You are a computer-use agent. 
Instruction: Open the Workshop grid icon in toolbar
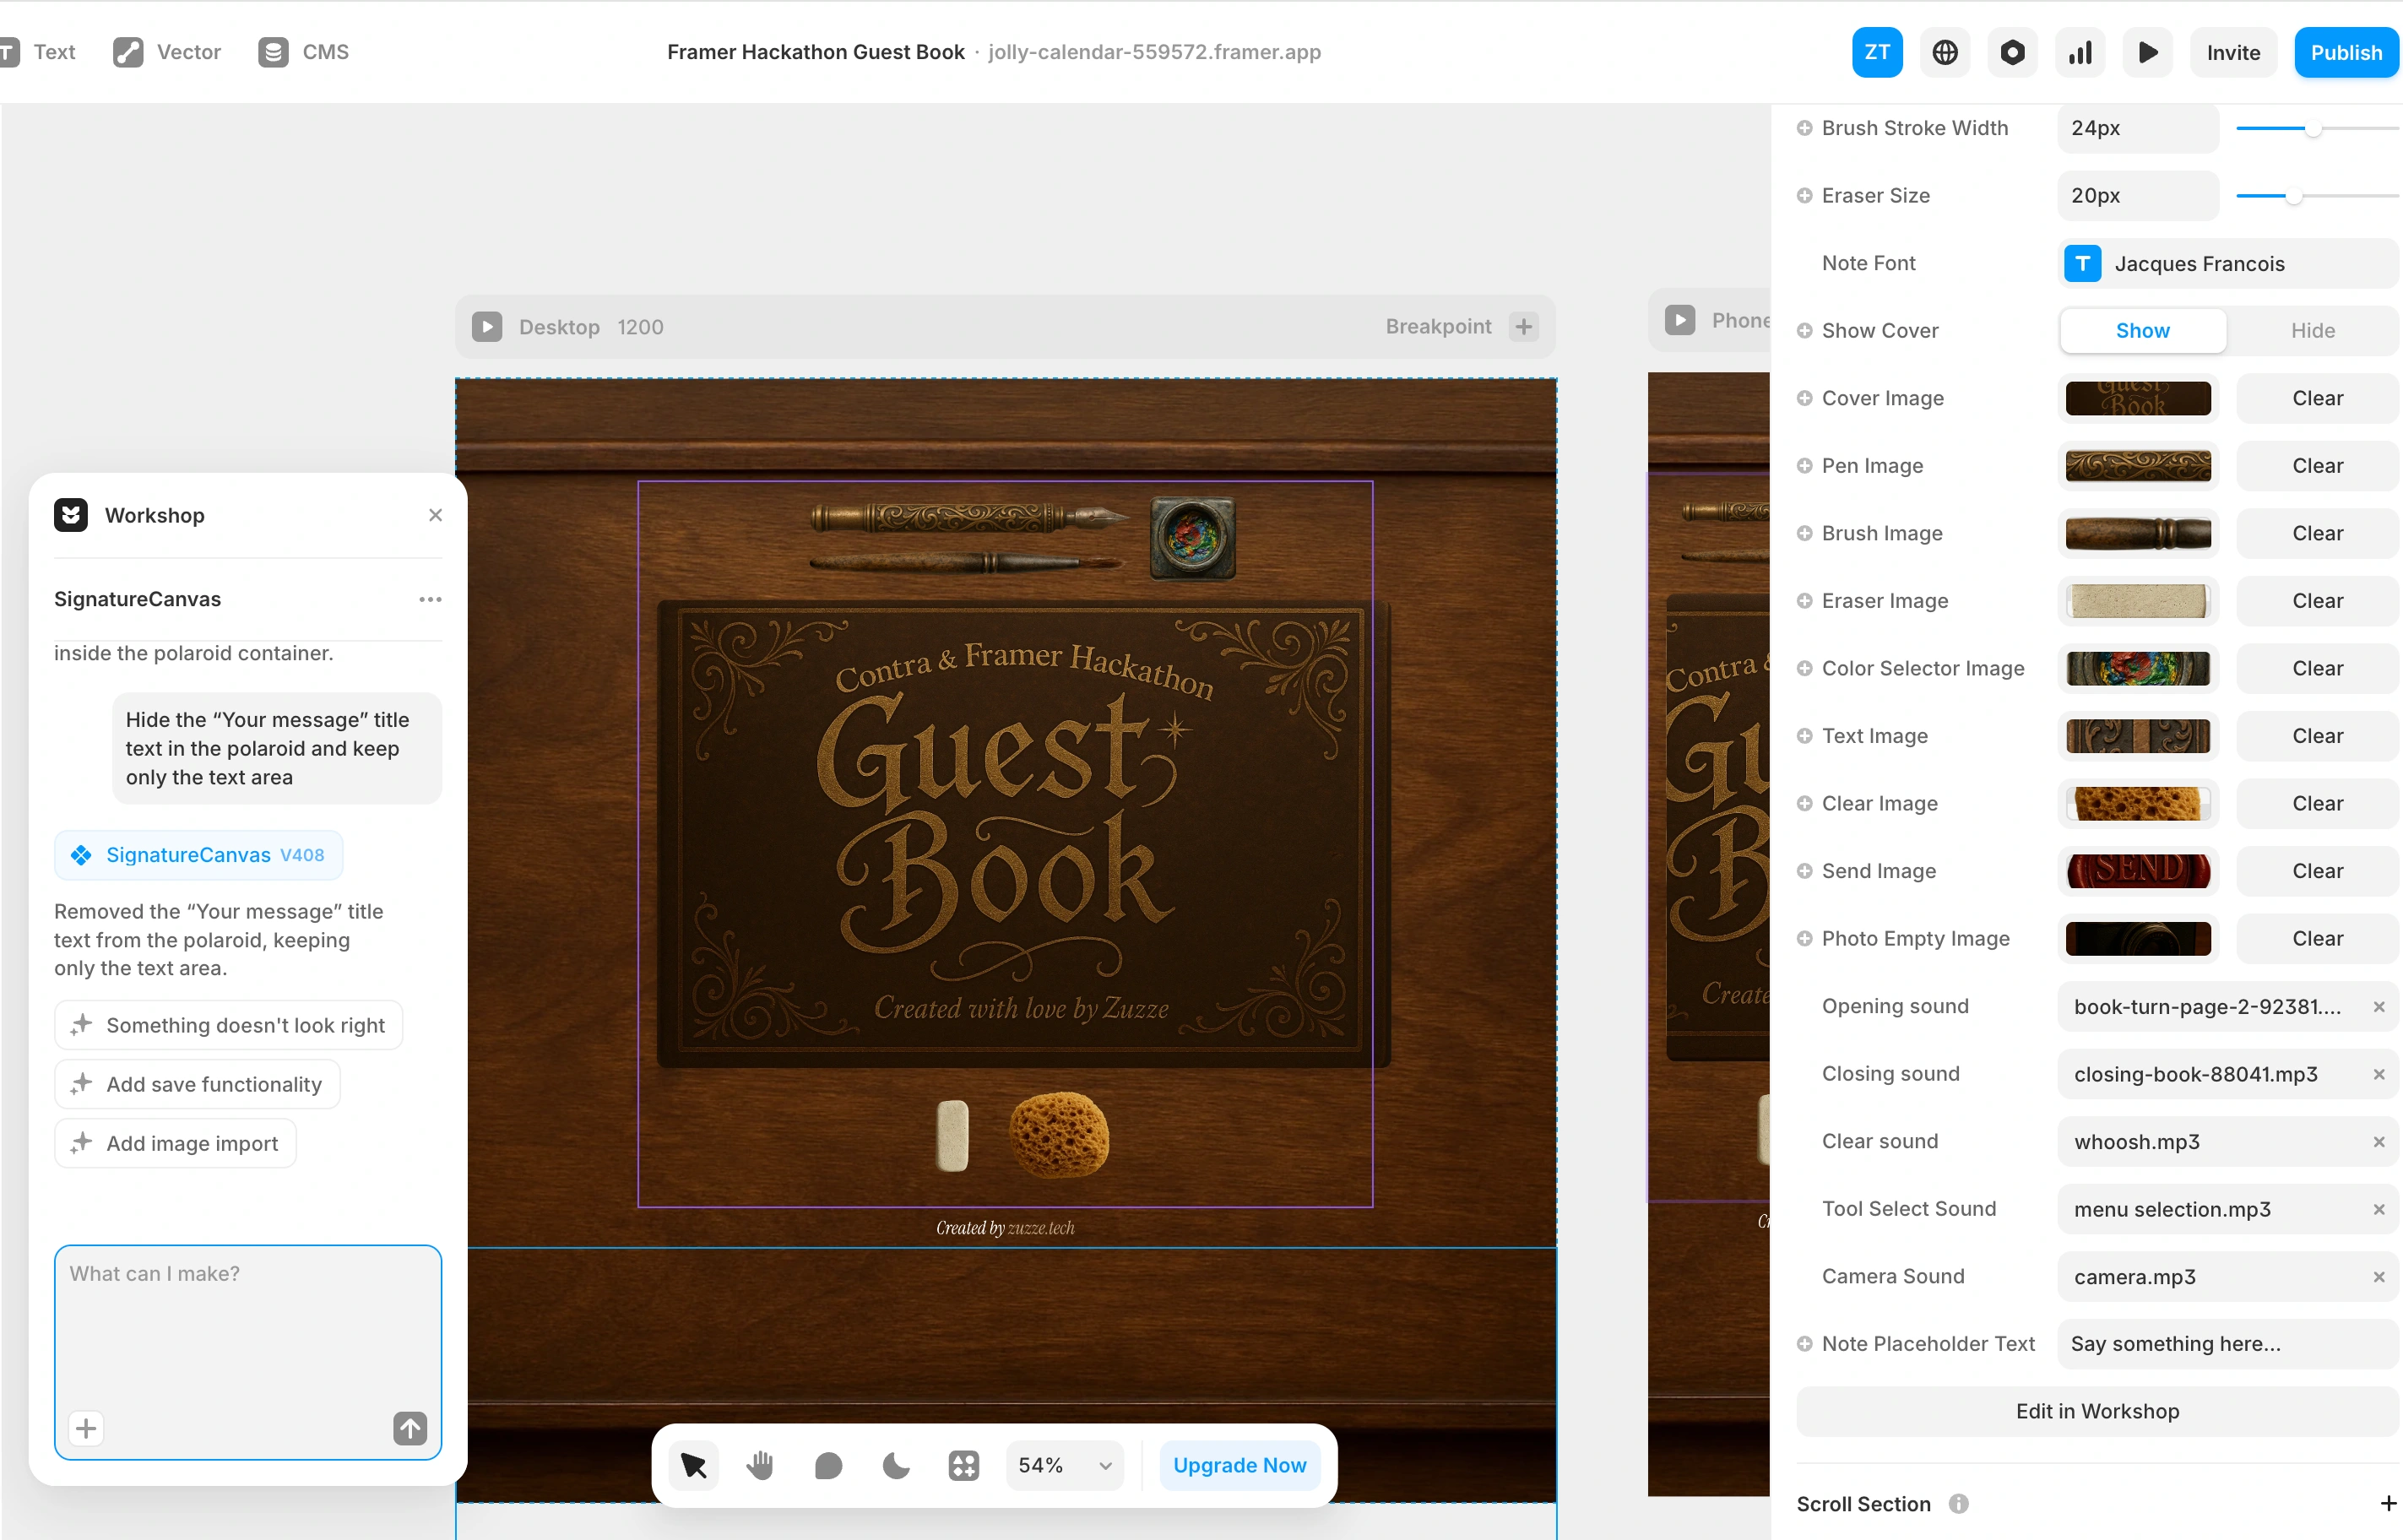click(x=964, y=1465)
